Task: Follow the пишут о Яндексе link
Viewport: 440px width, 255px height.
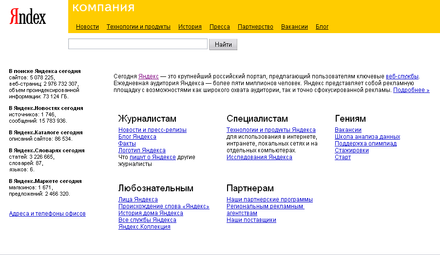Action: [x=153, y=157]
